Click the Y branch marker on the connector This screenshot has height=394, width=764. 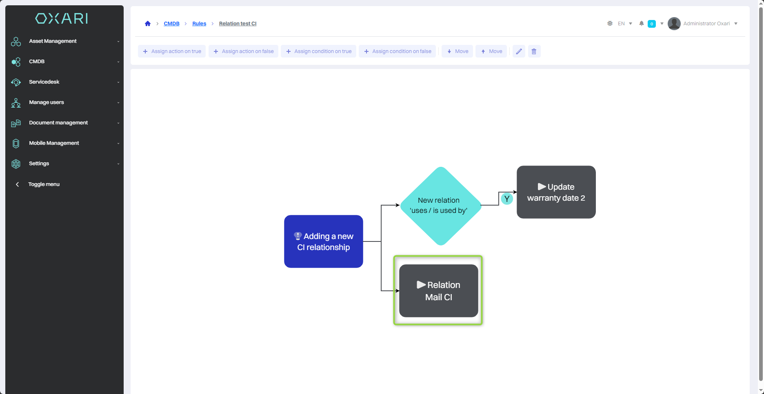point(506,199)
